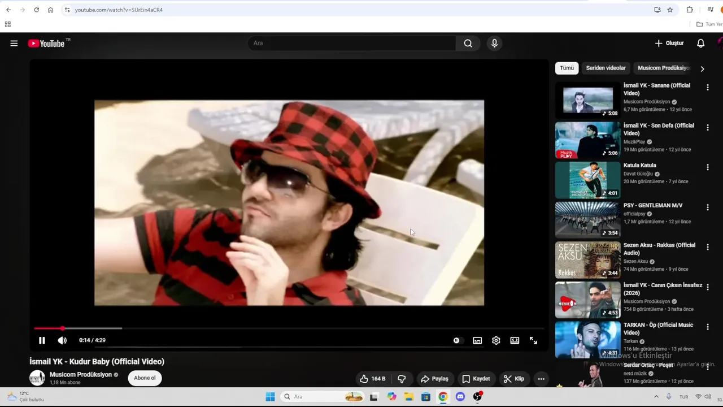Screen dimensions: 723x407
Task: Enter full screen mode
Action: [533, 340]
